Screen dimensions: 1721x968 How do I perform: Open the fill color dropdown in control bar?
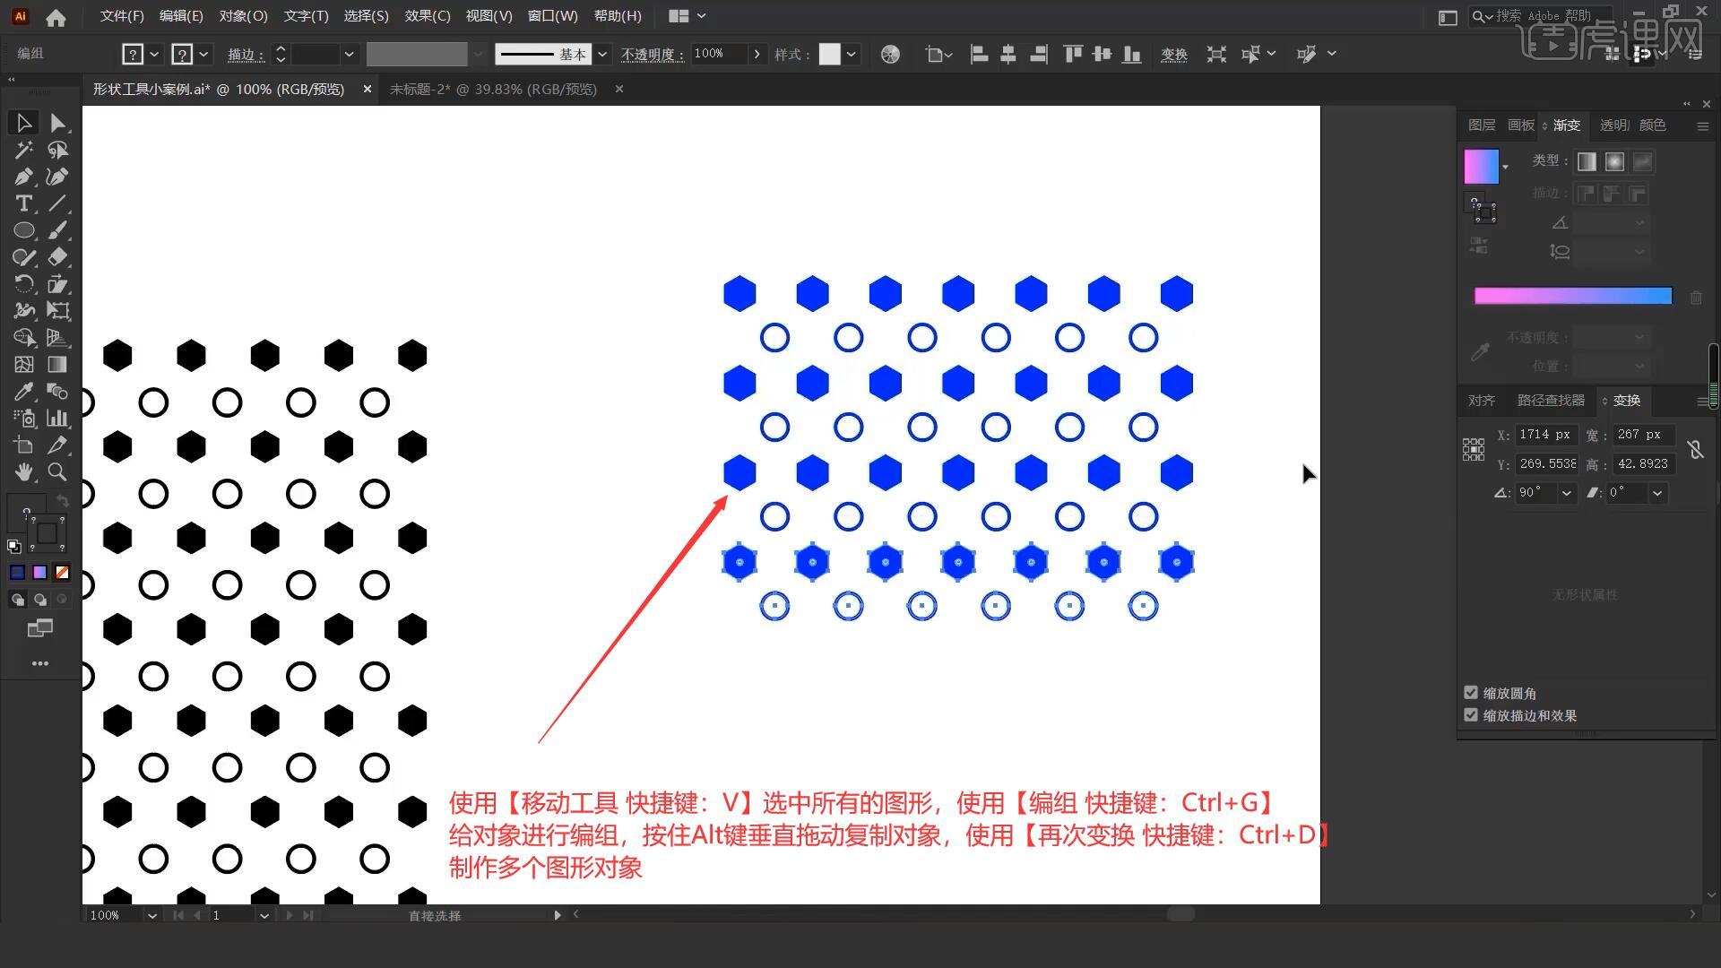pyautogui.click(x=154, y=55)
